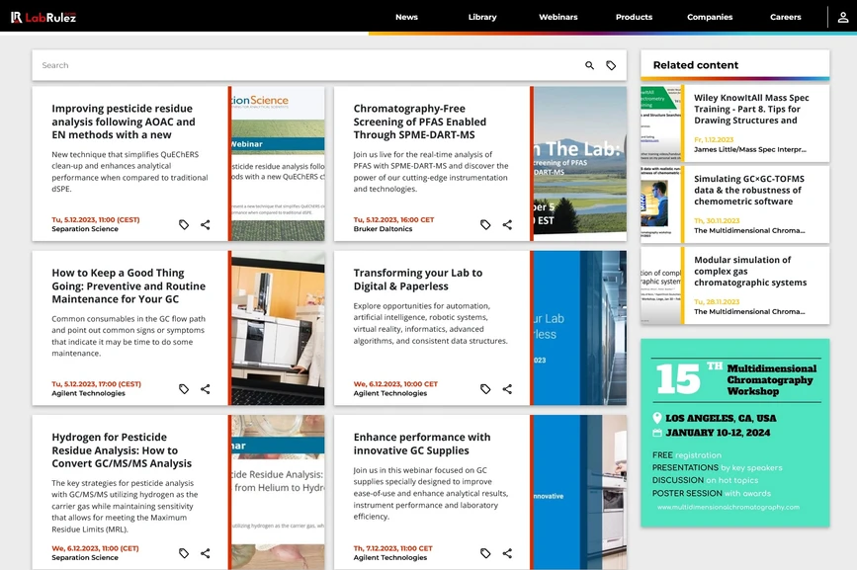Click tag icon on Hydrogen Pesticide card
857x570 pixels.
coord(184,553)
